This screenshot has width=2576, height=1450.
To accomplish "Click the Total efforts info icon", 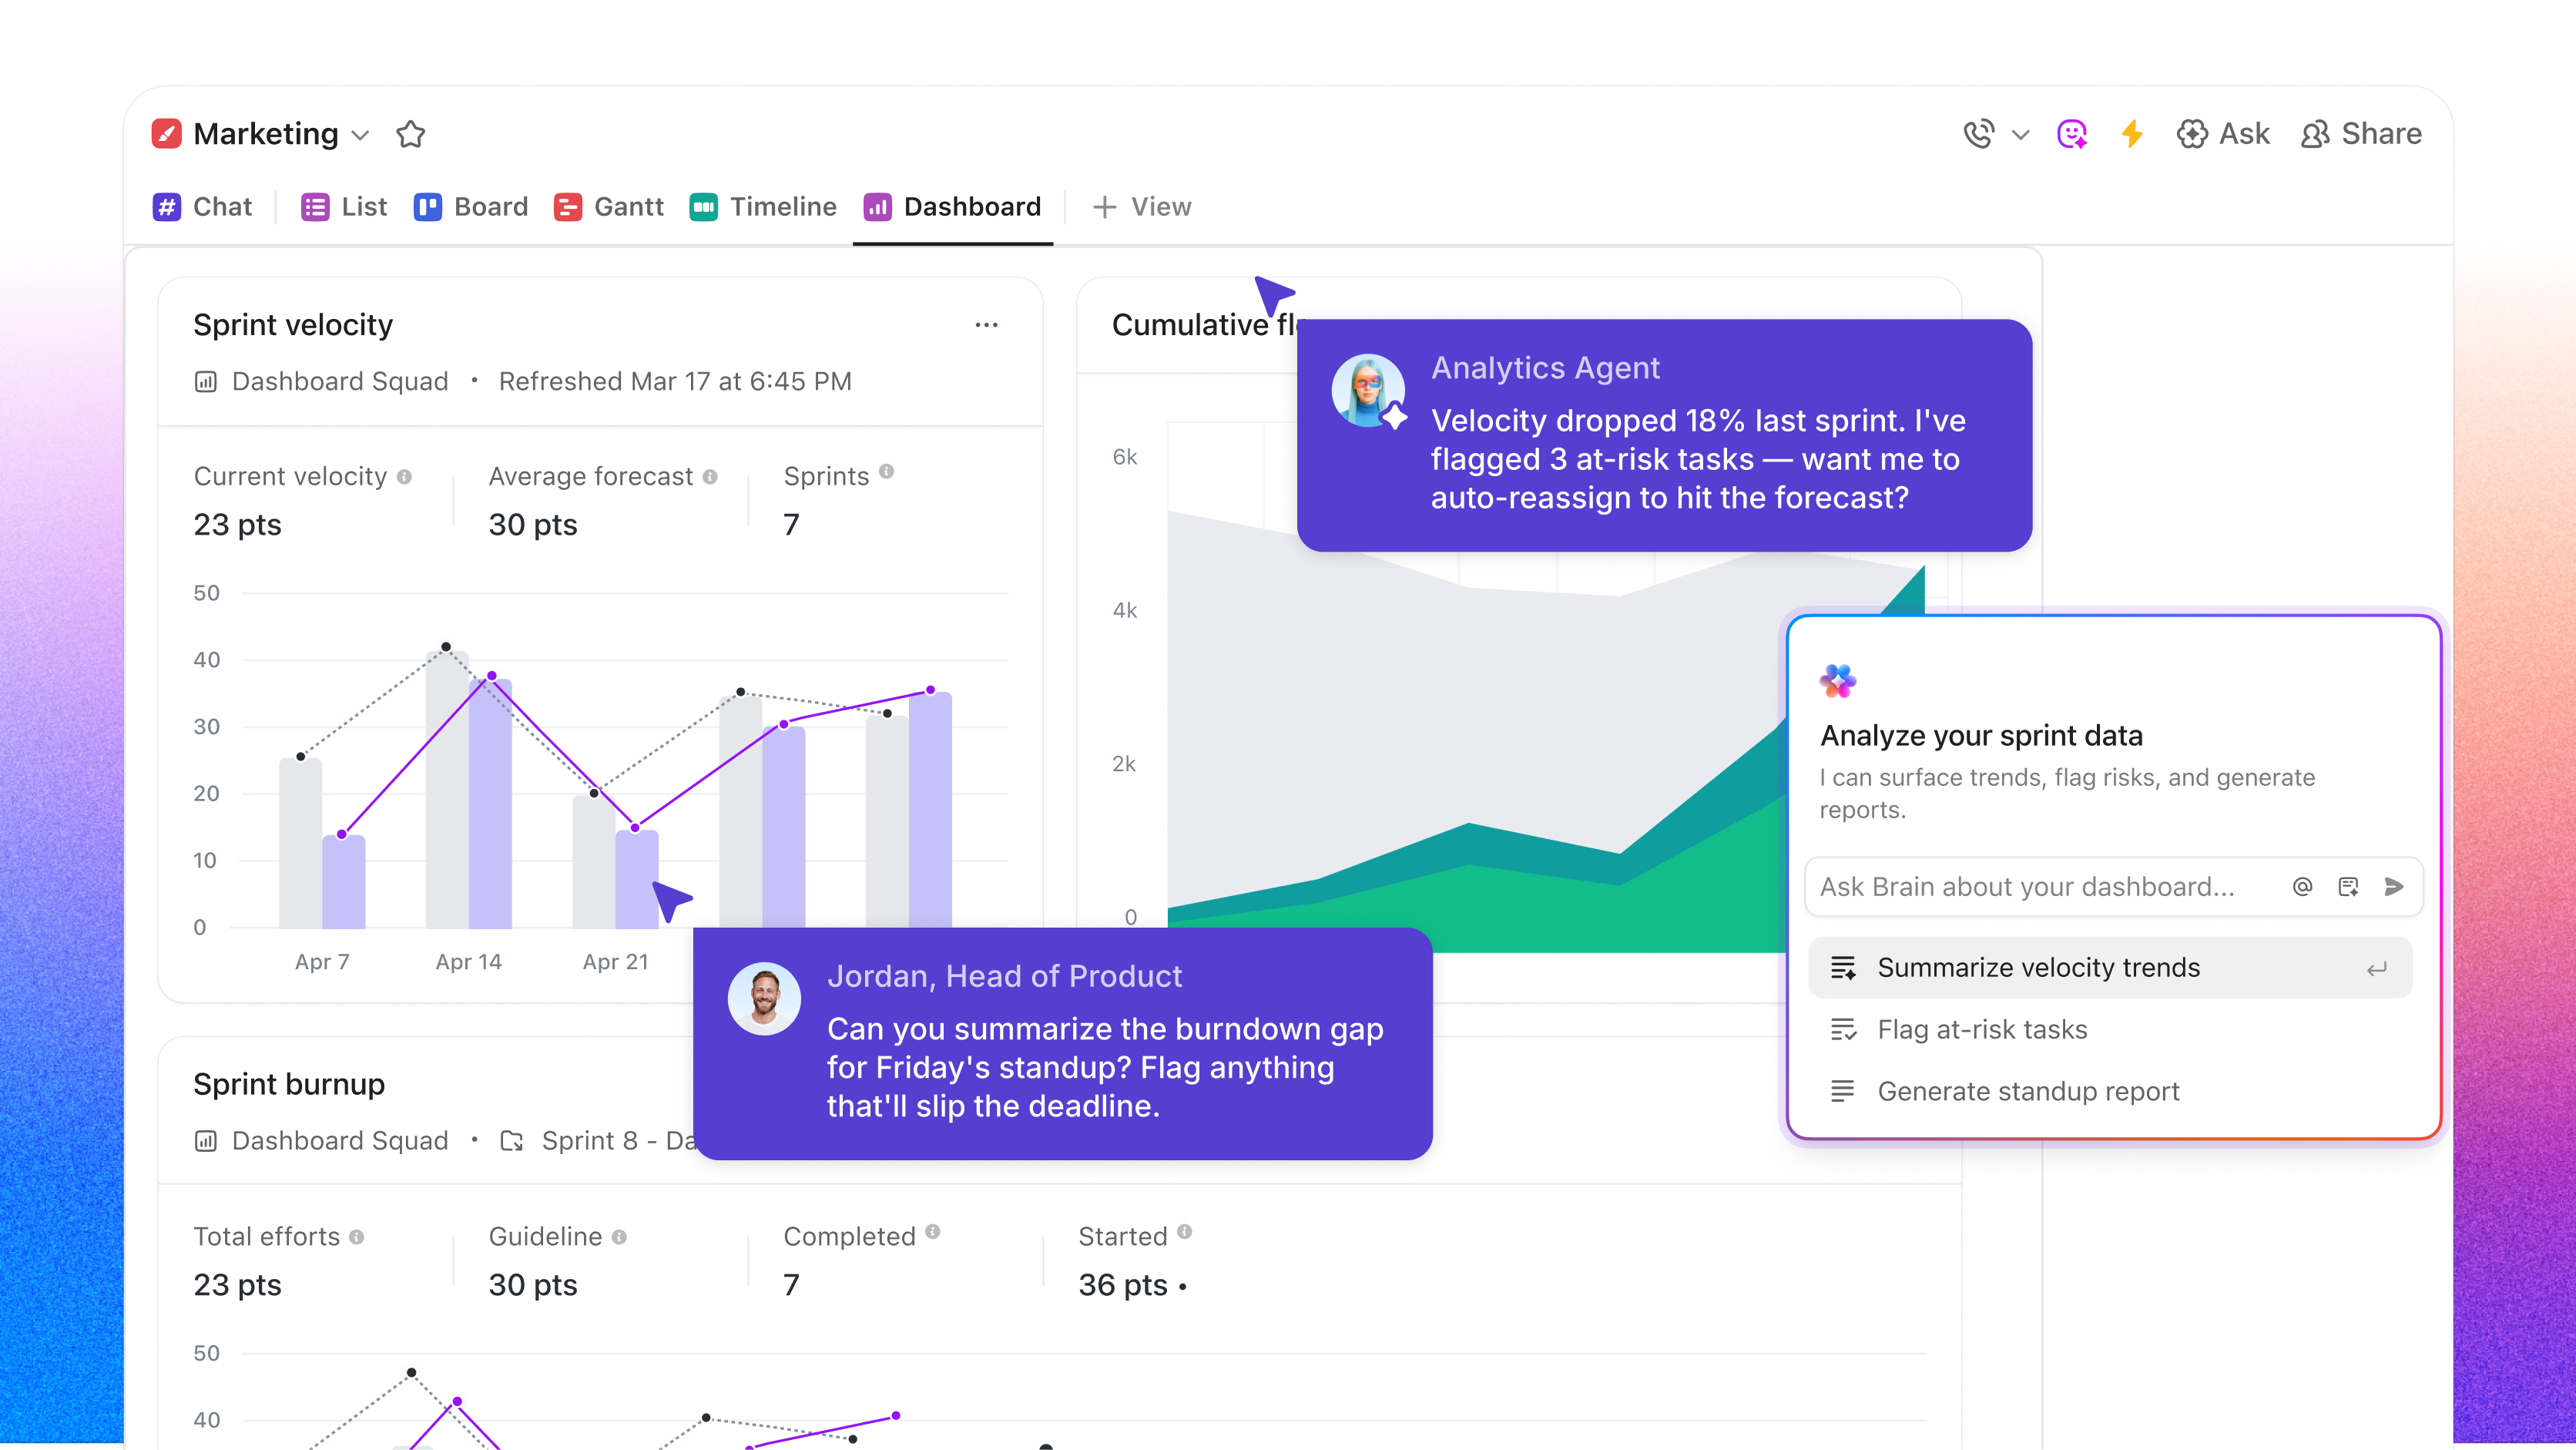I will pos(357,1238).
